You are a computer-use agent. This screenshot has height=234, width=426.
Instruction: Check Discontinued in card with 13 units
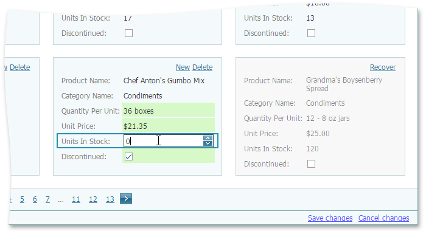tap(311, 33)
